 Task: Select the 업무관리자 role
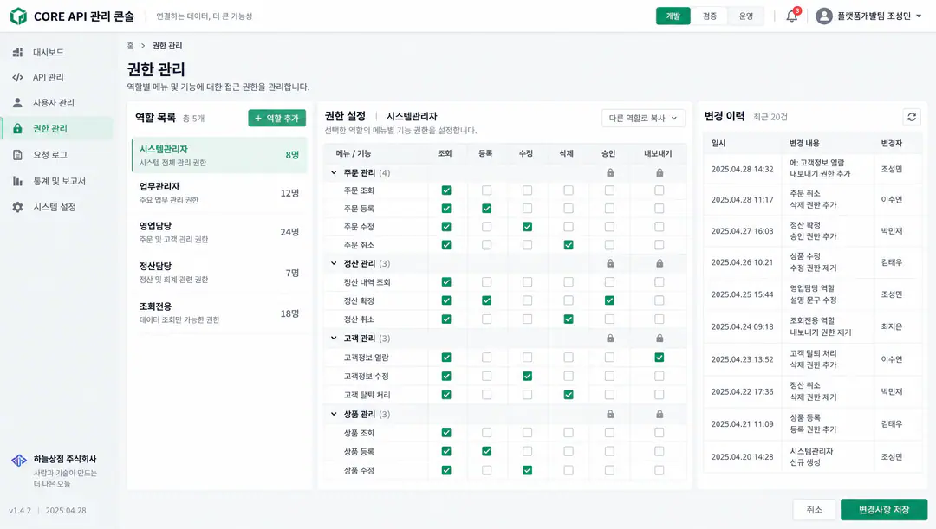click(219, 192)
